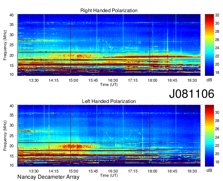Click the '17:15' time tick on Right Handed plot
This screenshot has height=181, width=223.
point(133,80)
